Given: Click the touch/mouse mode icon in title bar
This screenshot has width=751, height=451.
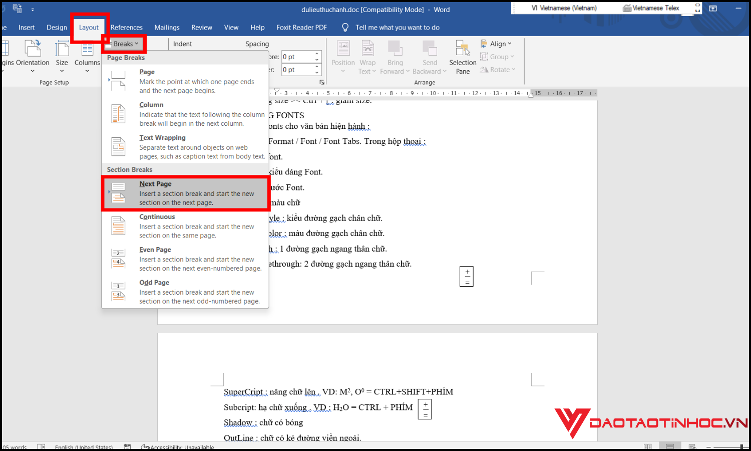Looking at the screenshot, I should [x=17, y=9].
